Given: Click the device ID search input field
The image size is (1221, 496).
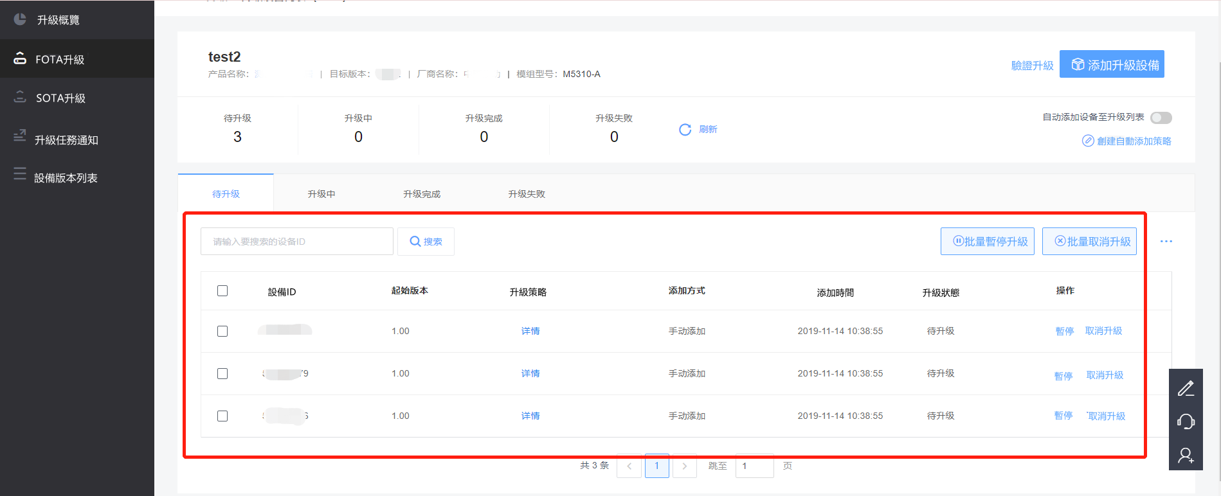Looking at the screenshot, I should pos(297,242).
